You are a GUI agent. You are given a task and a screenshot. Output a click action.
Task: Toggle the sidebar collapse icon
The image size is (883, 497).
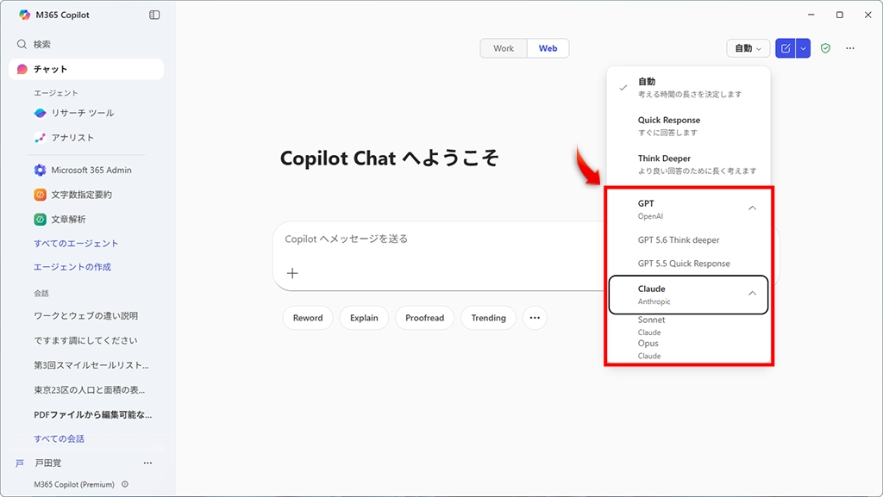(x=154, y=16)
